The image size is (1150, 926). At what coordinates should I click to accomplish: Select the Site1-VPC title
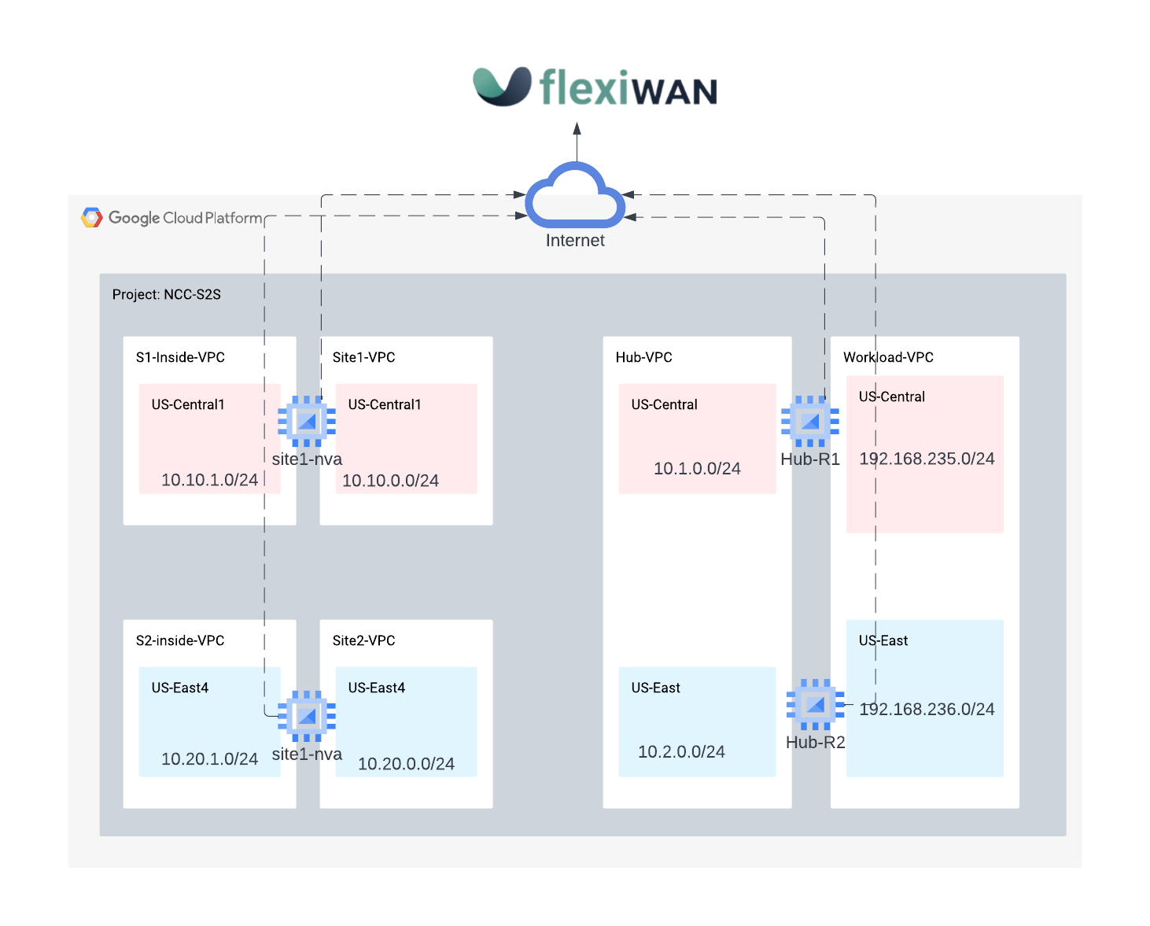tap(363, 357)
